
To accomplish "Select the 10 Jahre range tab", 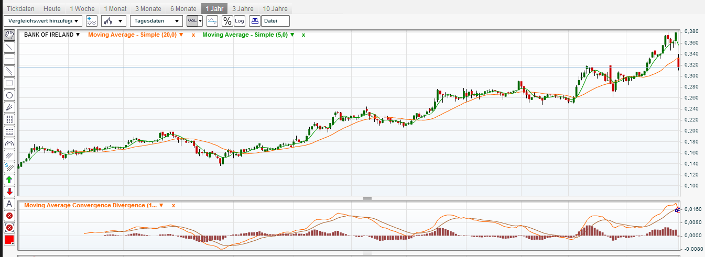I will pos(276,9).
